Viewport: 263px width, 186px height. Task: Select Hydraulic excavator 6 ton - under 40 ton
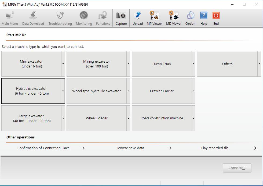coord(32,91)
